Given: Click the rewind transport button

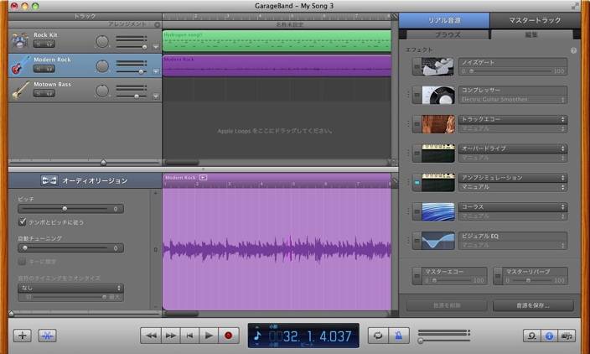Looking at the screenshot, I should (151, 336).
